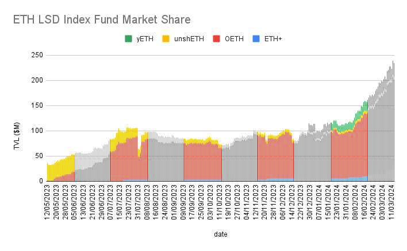Click the chart title ETH LSD Index Fund Market Share

click(101, 20)
